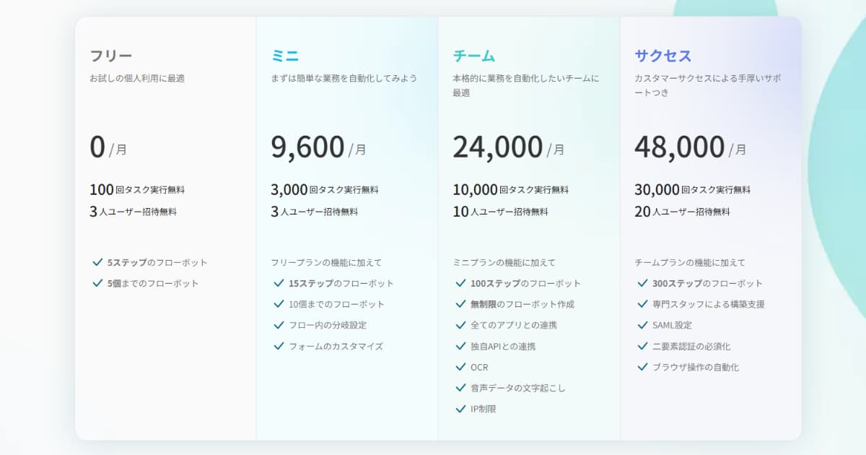Click checkmark icon next to ブラウザ操作の自動化
This screenshot has height=455, width=866.
(642, 367)
